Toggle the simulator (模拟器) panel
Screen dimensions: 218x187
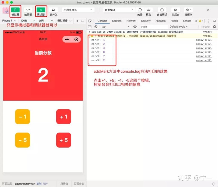tap(15, 10)
